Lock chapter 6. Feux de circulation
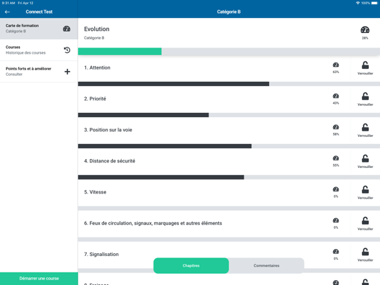This screenshot has height=285, width=380. pos(366,224)
